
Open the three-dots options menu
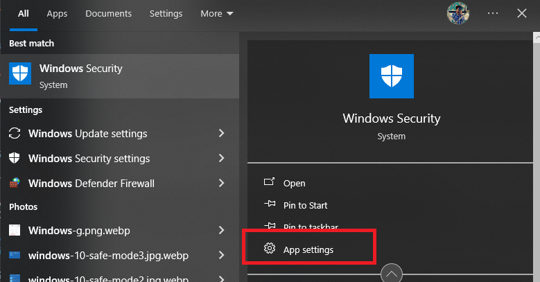click(493, 13)
